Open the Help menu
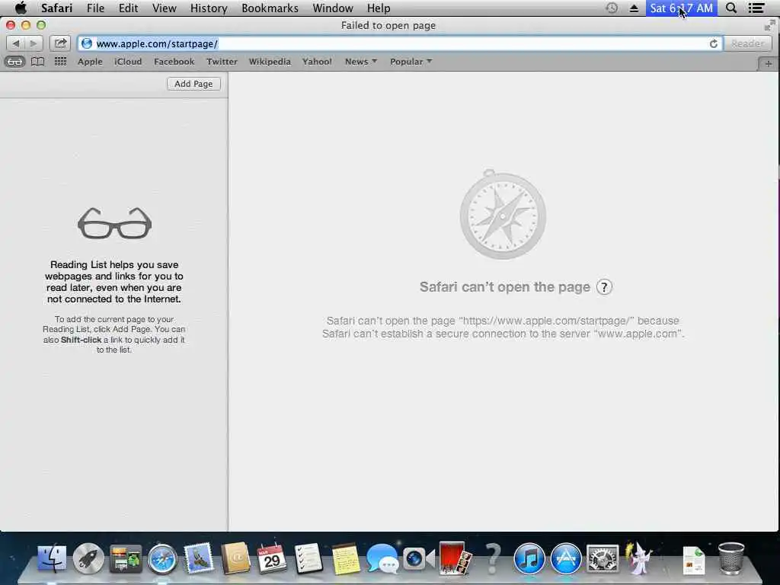 (379, 8)
